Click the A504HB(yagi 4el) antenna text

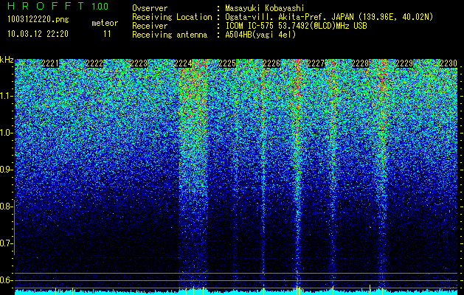pyautogui.click(x=260, y=35)
